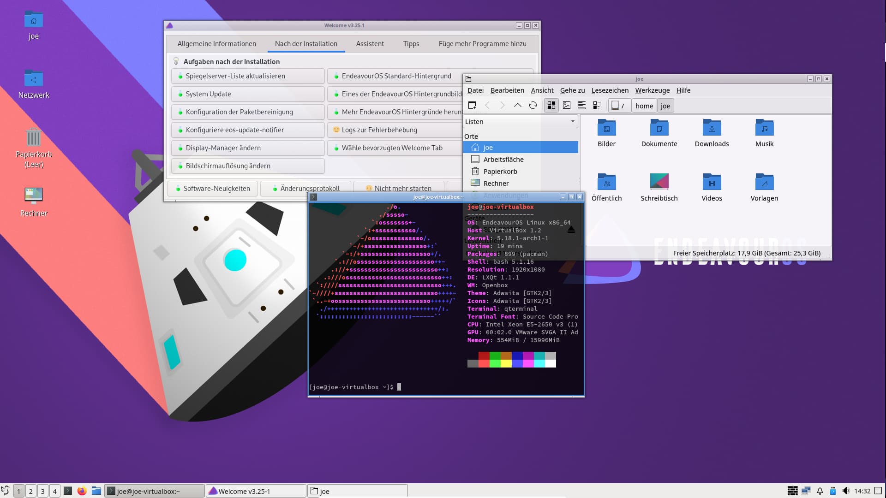
Task: Switch to Füge mehr Programme hinzu tab
Action: point(482,44)
